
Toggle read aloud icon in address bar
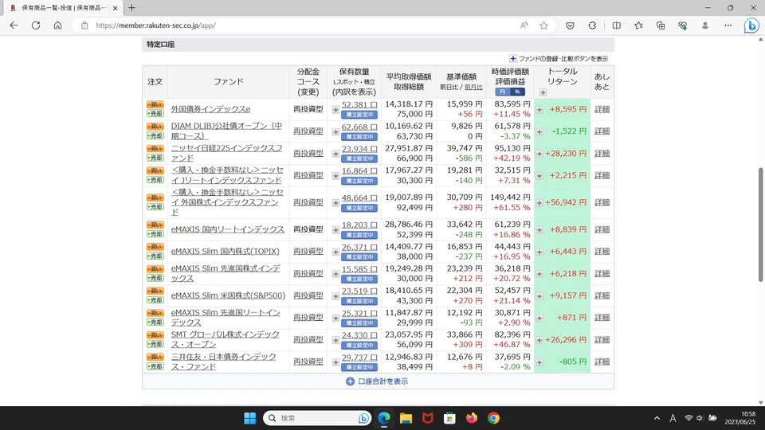click(x=524, y=25)
